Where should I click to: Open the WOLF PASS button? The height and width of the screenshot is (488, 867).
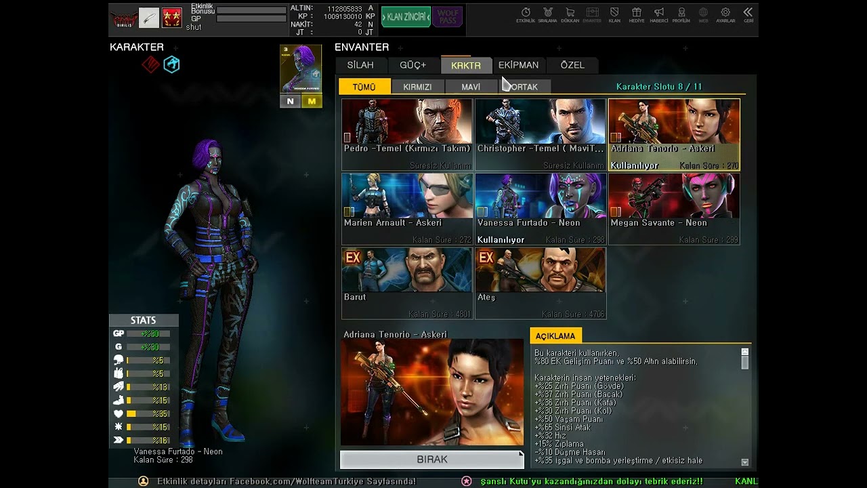448,17
